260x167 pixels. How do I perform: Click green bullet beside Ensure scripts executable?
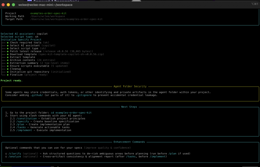[x=8, y=66]
